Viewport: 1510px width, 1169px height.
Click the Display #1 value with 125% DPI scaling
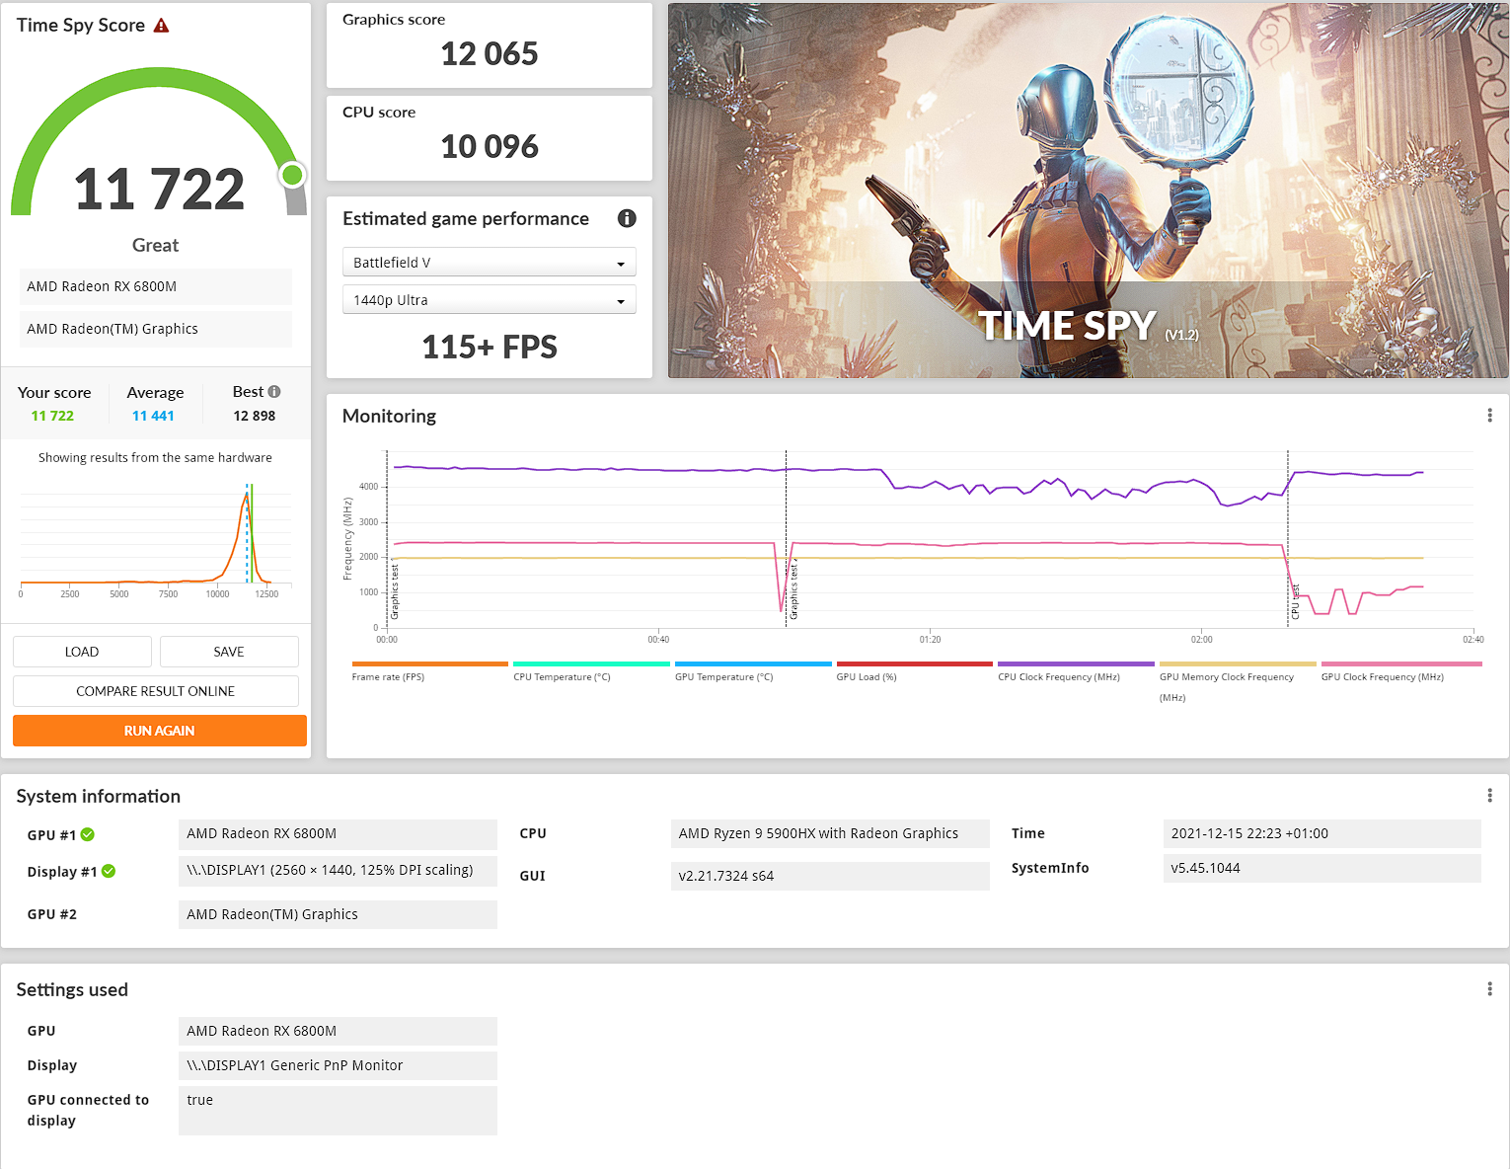coord(338,870)
